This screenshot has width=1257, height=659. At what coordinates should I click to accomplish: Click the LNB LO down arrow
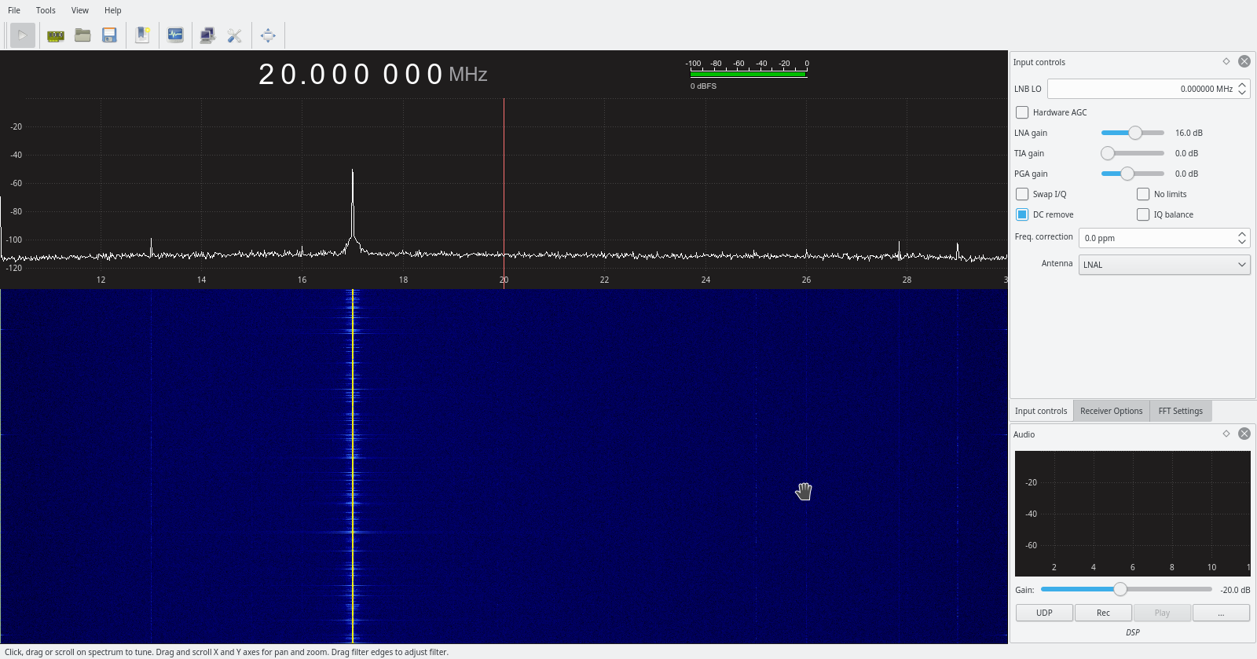coord(1242,93)
